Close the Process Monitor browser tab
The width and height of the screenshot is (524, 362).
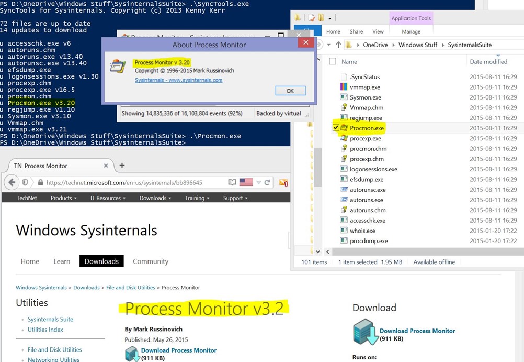[106, 166]
